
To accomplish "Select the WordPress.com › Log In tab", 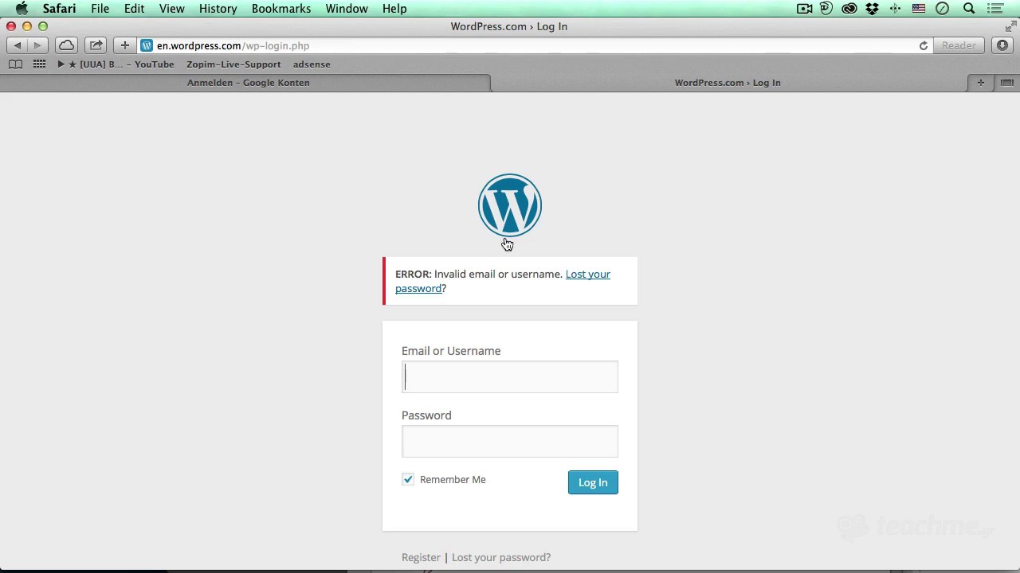I will pos(728,83).
